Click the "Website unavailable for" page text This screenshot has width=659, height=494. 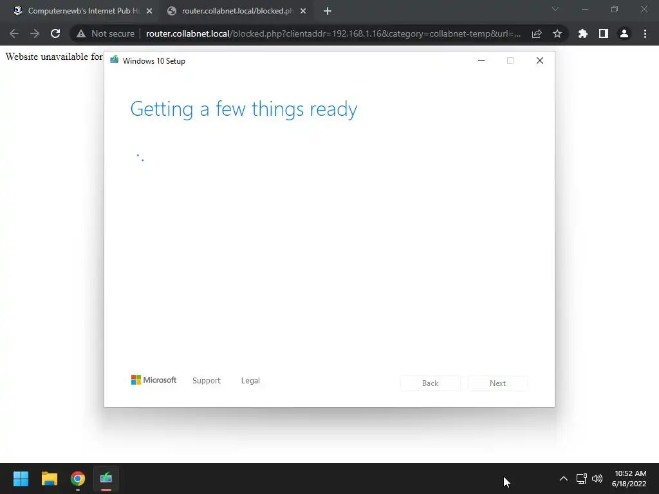coord(54,57)
